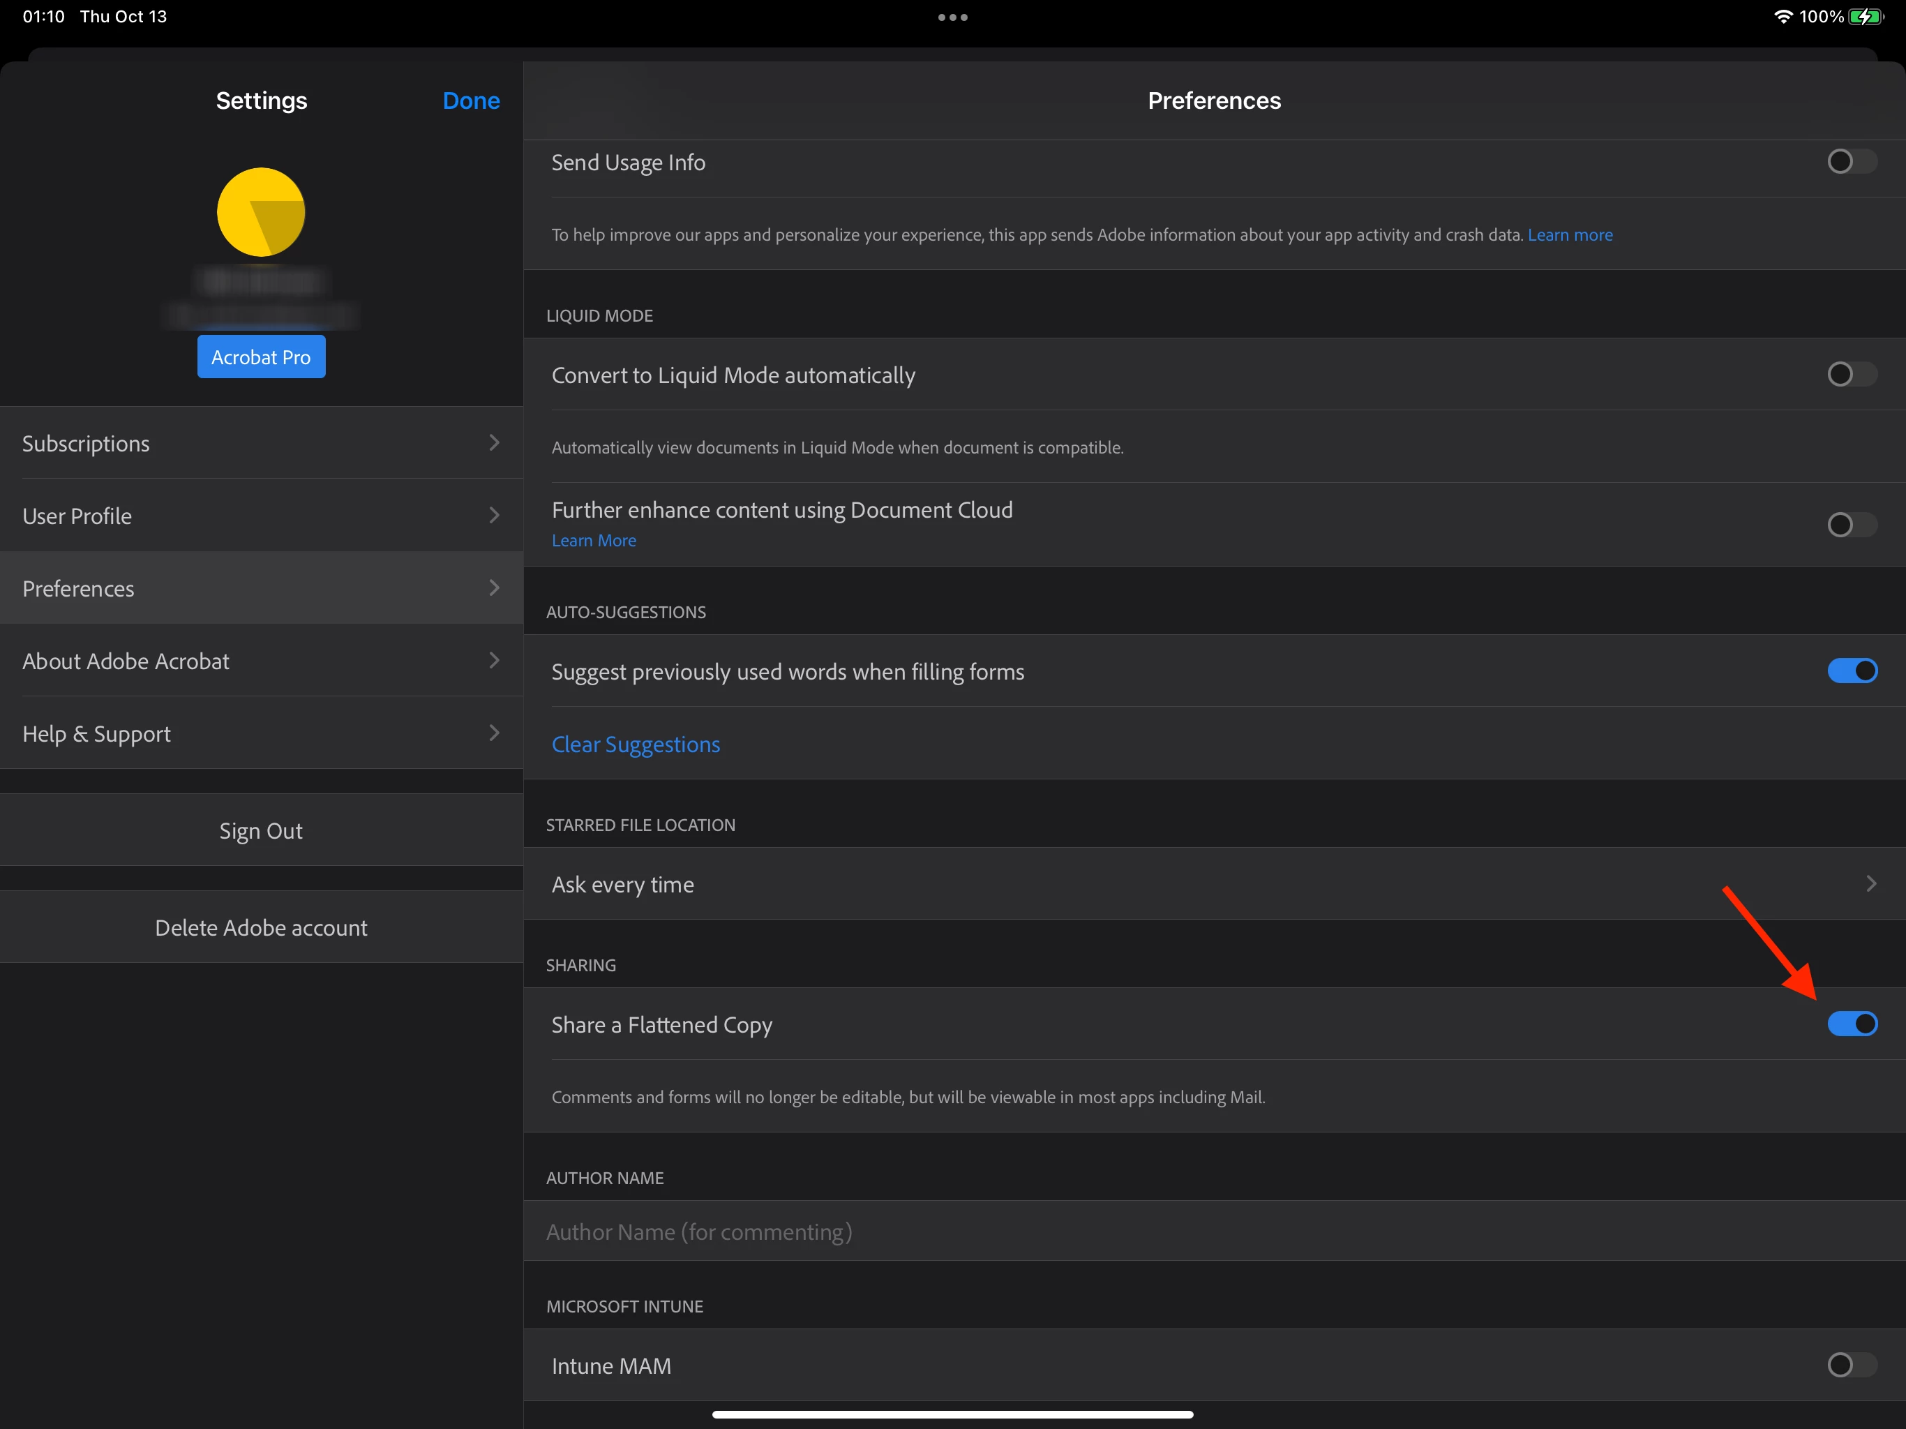Expand Subscriptions chevron arrow

pos(494,443)
